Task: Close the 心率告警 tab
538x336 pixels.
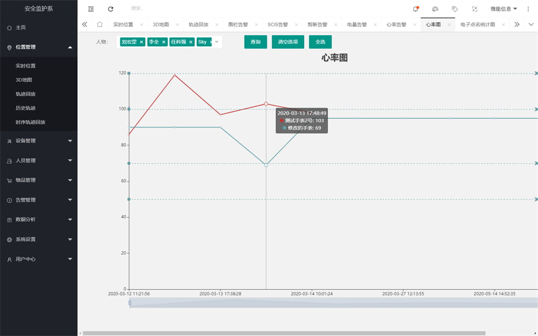Action: [414, 25]
